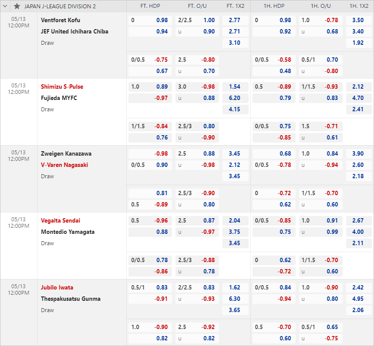Click Sendai match 1H under odds 0.99

320,232
